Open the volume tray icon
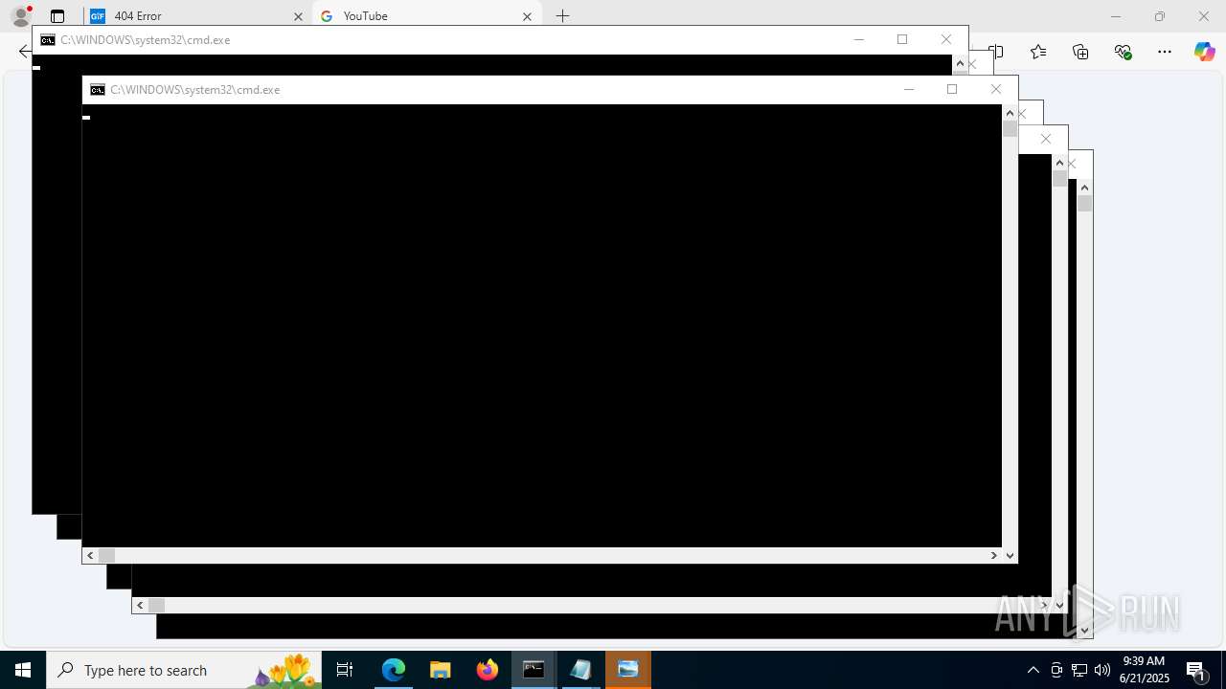1226x689 pixels. 1102,670
